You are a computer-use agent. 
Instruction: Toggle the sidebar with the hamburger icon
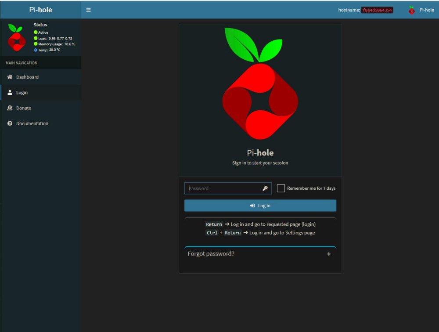pos(89,10)
